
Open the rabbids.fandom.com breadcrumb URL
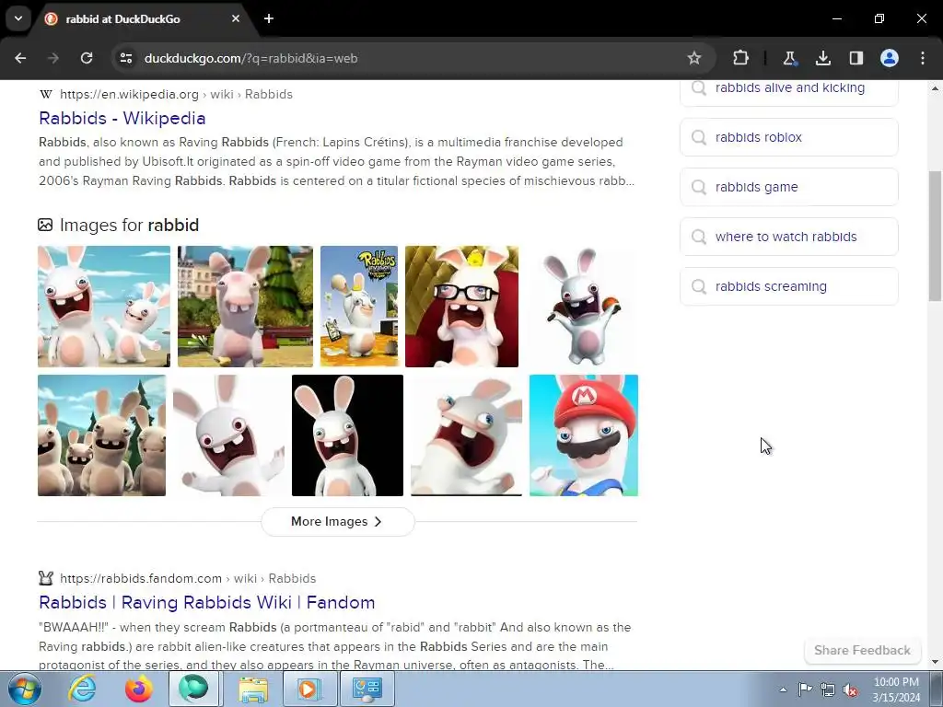[188, 578]
